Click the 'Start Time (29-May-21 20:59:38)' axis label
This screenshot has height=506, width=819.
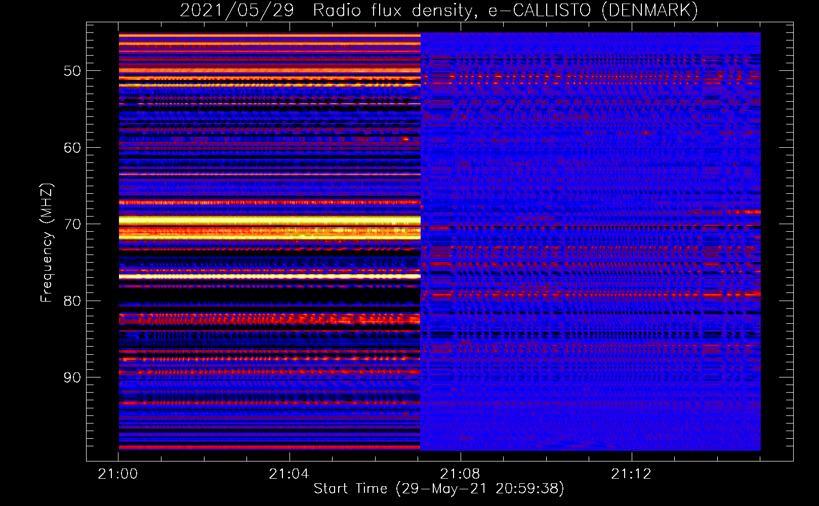point(439,488)
